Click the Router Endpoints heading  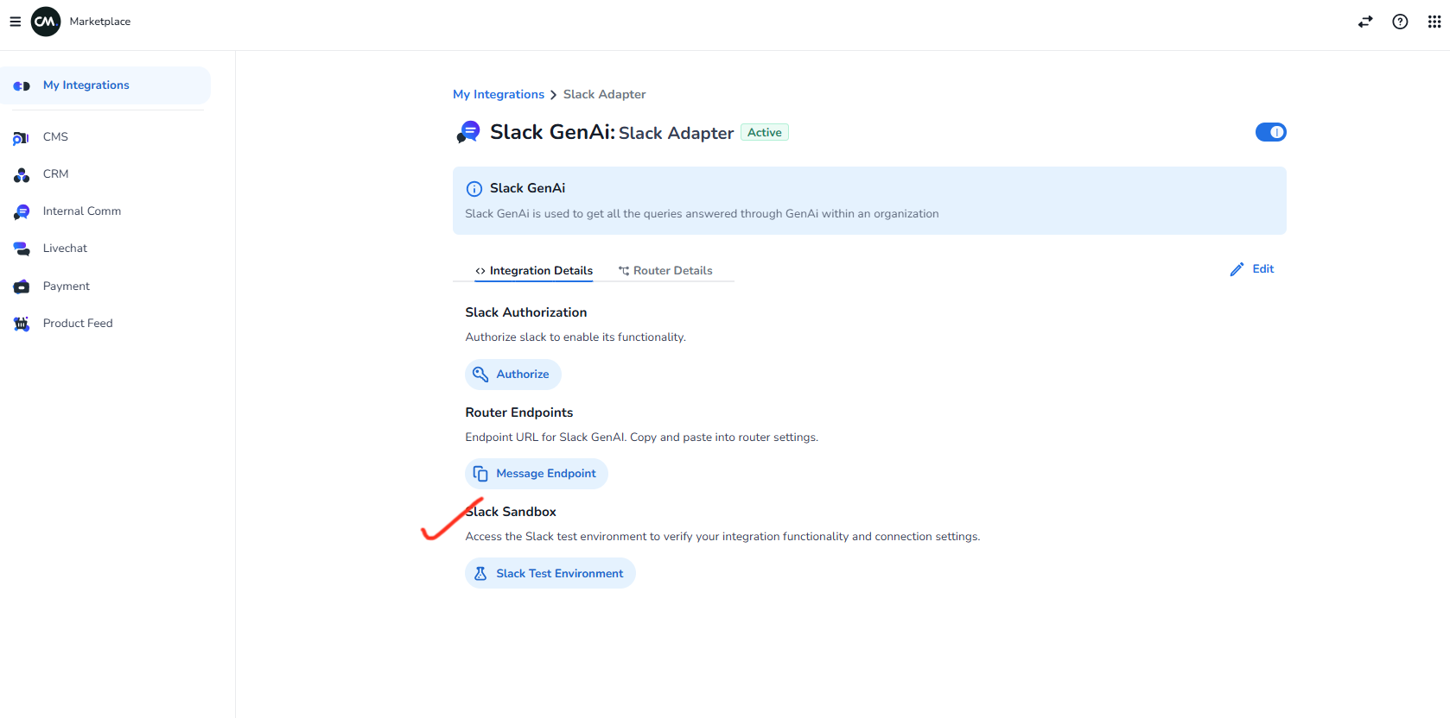[x=519, y=413]
